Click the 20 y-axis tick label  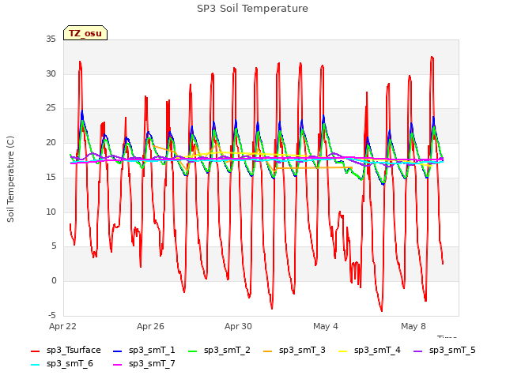point(51,142)
